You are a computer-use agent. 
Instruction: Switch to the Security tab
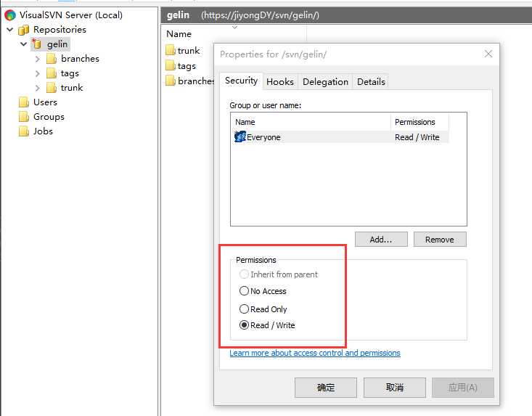click(x=241, y=81)
